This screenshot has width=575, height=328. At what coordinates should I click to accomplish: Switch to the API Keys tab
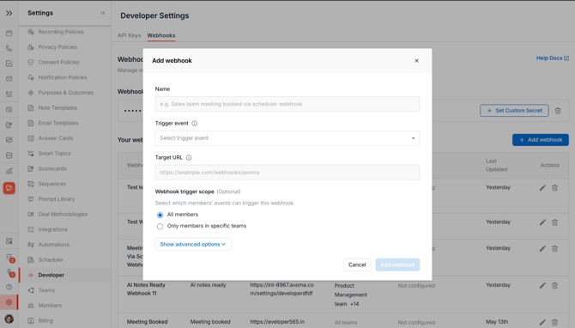[x=129, y=35]
